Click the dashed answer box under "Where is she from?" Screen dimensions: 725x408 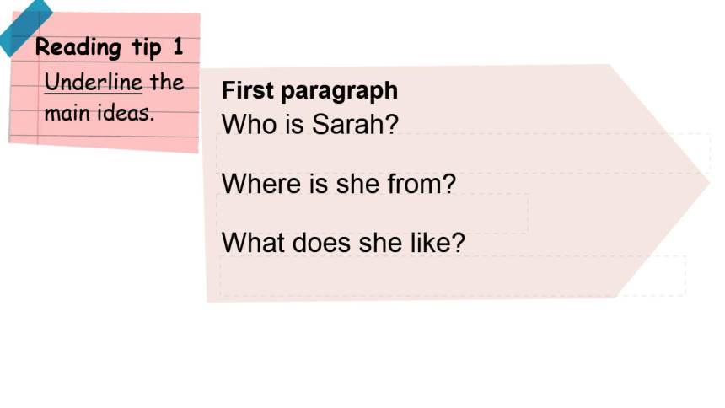coord(373,213)
